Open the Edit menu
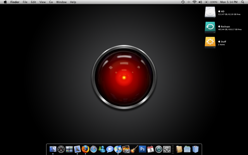The height and width of the screenshot is (155, 248). [33, 2]
